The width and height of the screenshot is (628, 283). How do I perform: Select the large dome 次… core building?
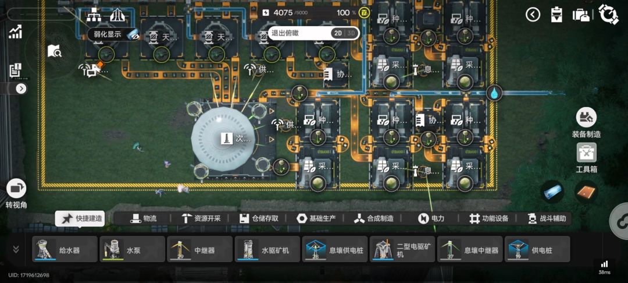click(x=223, y=139)
